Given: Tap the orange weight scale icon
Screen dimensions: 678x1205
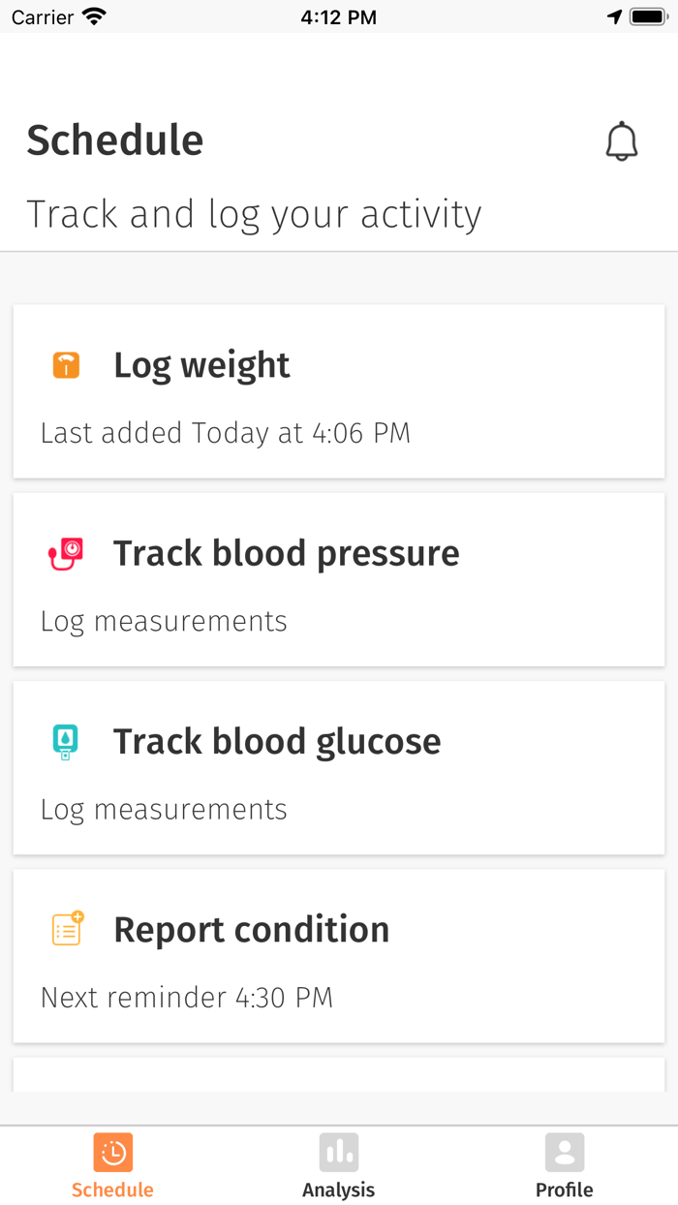Looking at the screenshot, I should coord(66,365).
